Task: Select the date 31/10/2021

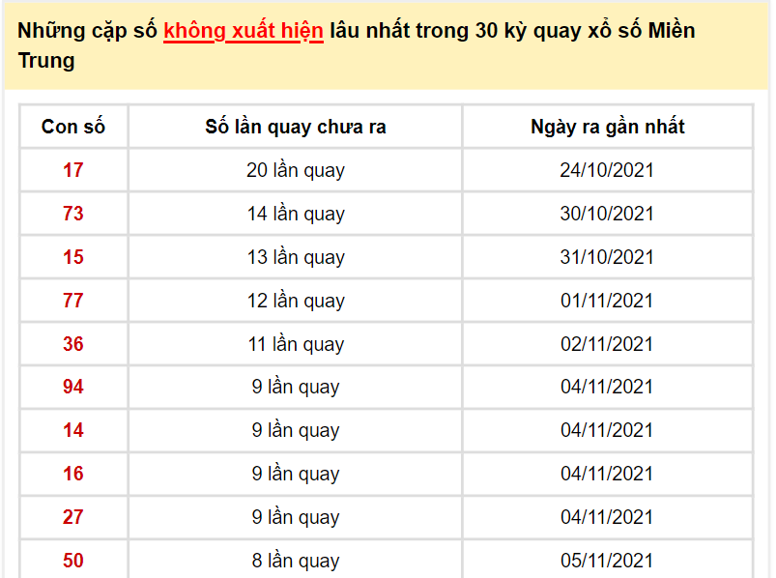Action: (607, 257)
